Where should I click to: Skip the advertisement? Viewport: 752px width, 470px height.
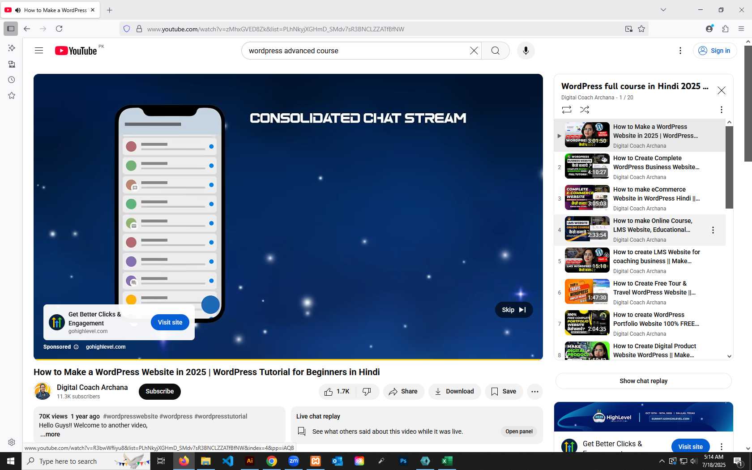click(513, 310)
